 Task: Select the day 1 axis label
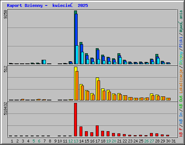pos(12,141)
